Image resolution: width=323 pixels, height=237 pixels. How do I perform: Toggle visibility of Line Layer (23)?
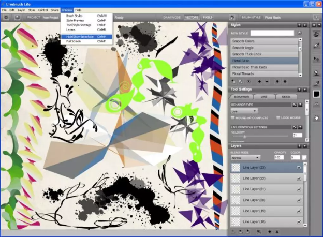(299, 168)
